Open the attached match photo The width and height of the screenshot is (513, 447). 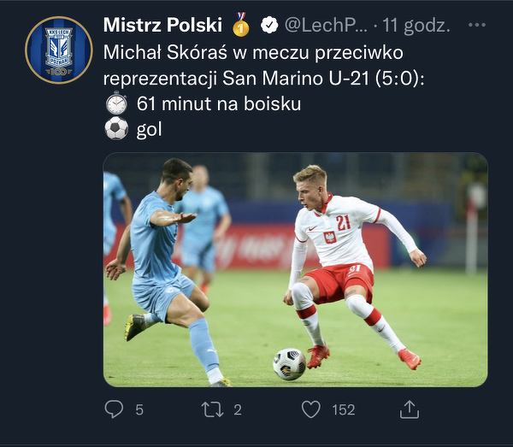tap(295, 269)
